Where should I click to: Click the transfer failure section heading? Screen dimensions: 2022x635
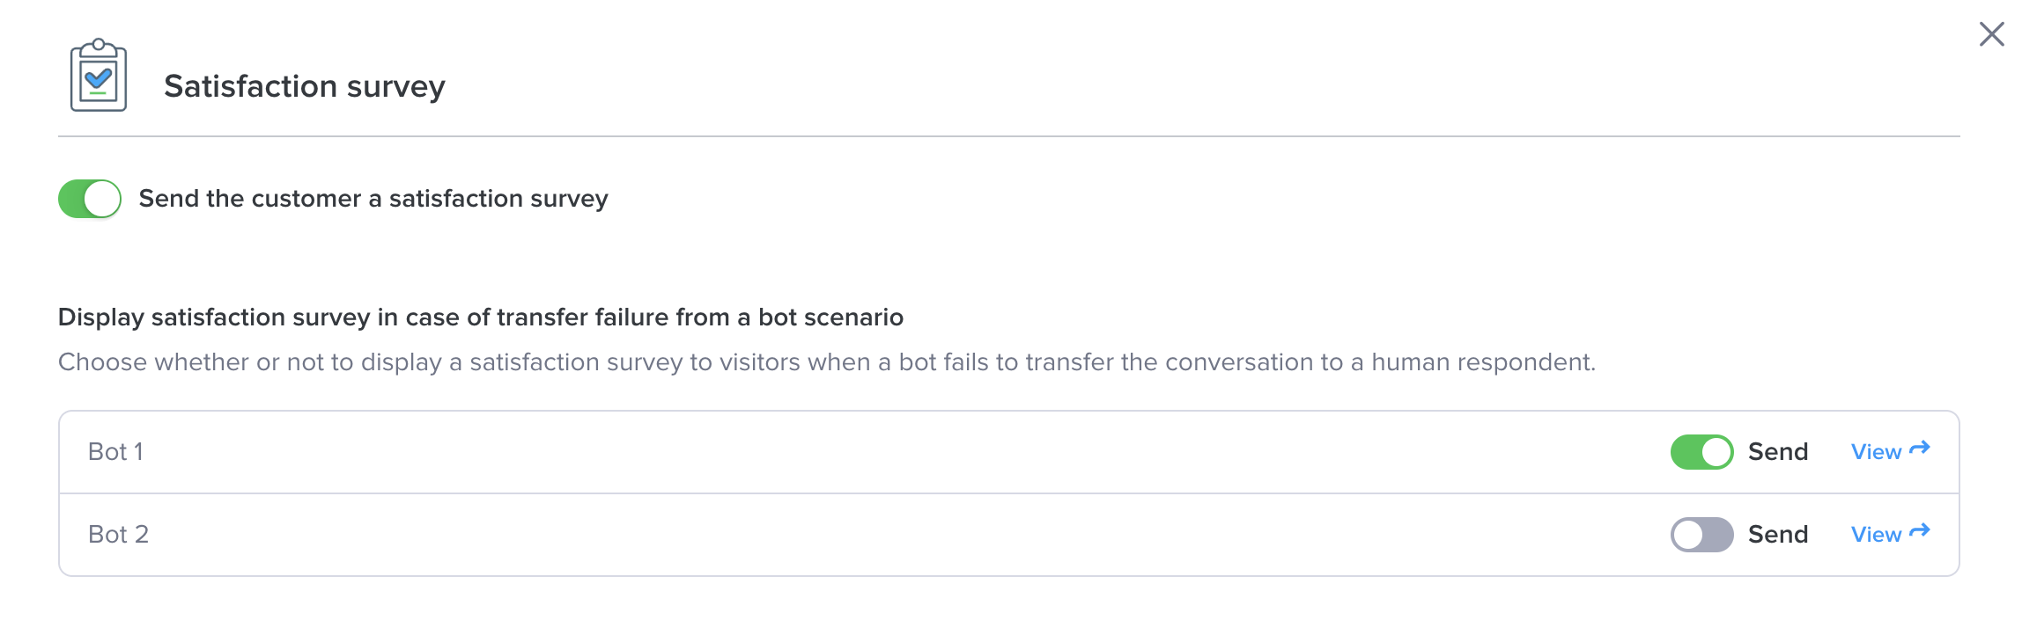pos(481,317)
